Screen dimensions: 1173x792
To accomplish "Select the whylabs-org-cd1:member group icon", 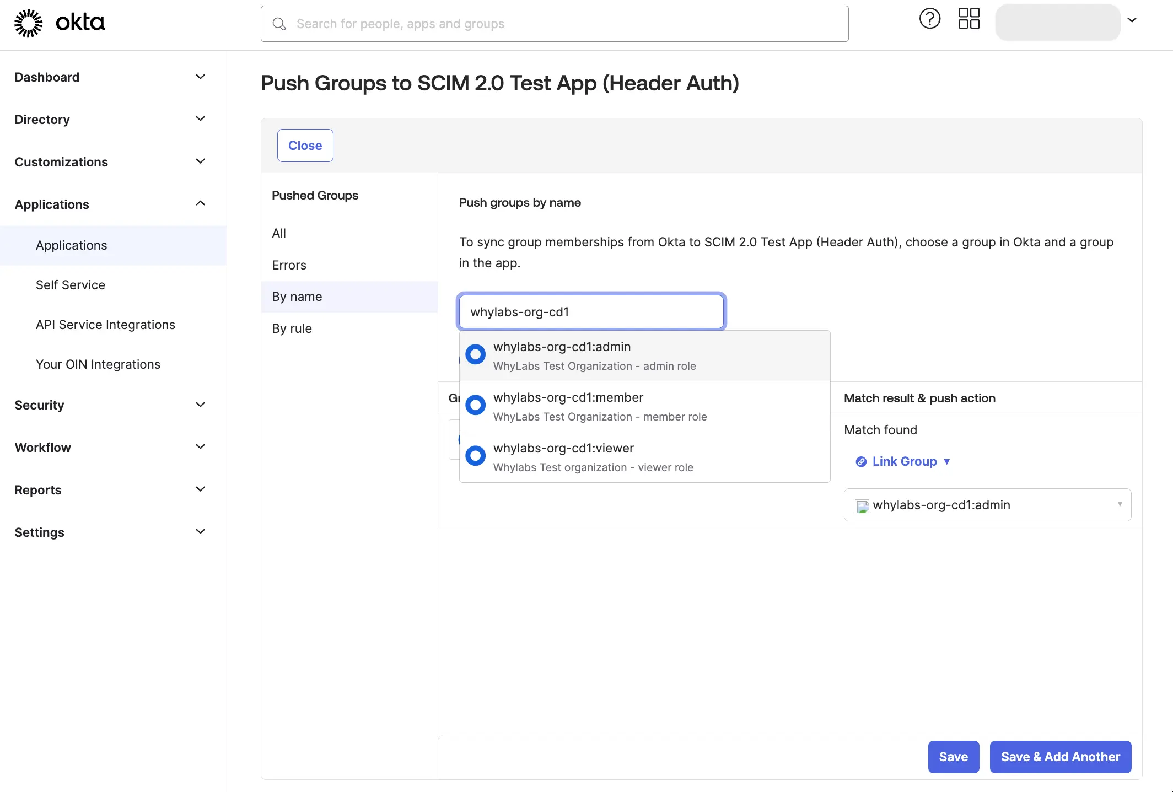I will click(475, 405).
